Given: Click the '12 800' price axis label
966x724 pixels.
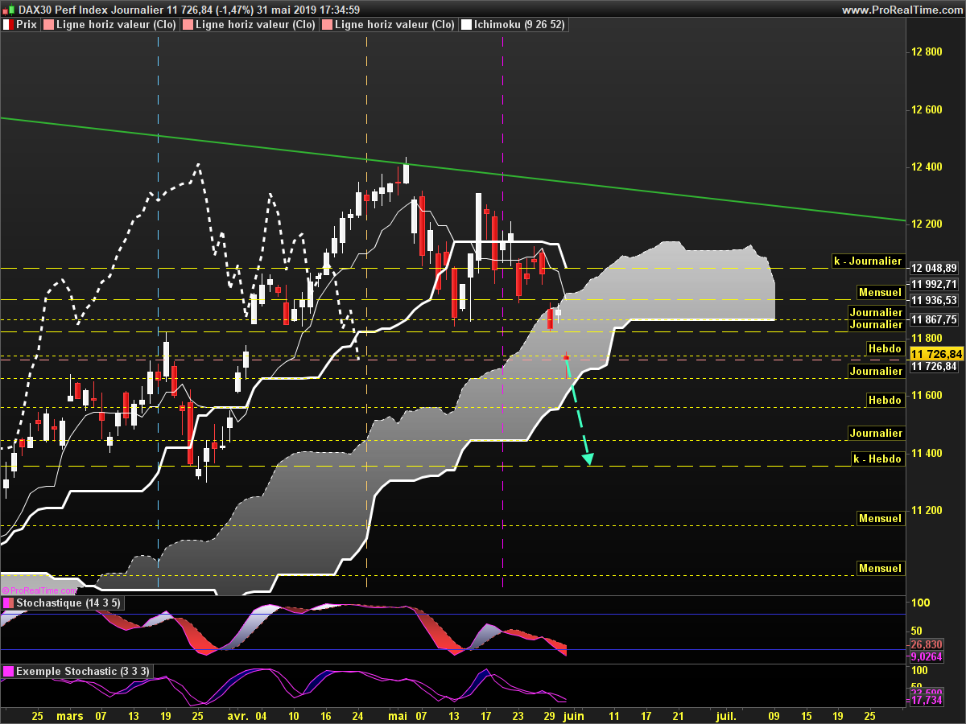Looking at the screenshot, I should tap(926, 51).
